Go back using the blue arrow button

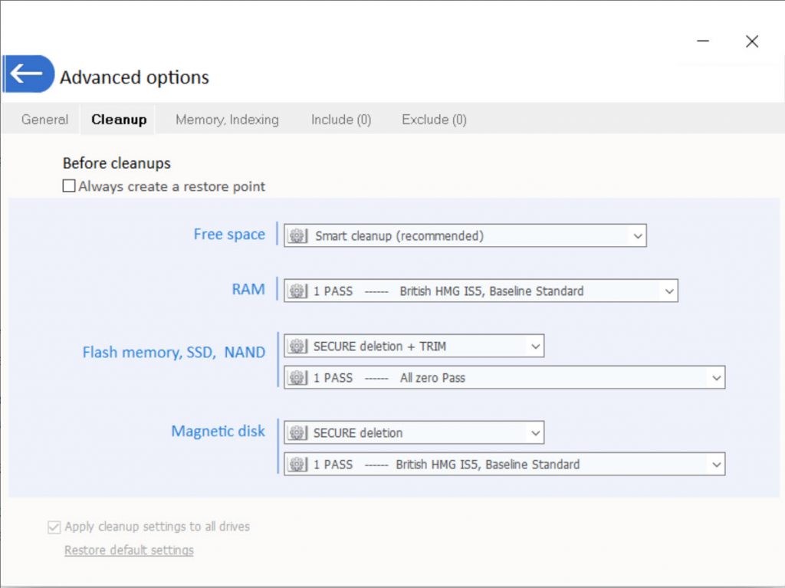pos(28,74)
